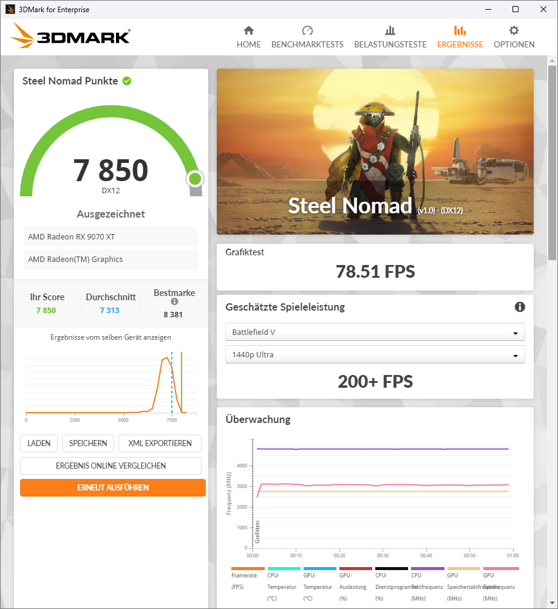Click the Speichern button
This screenshot has height=609, width=558.
point(88,443)
